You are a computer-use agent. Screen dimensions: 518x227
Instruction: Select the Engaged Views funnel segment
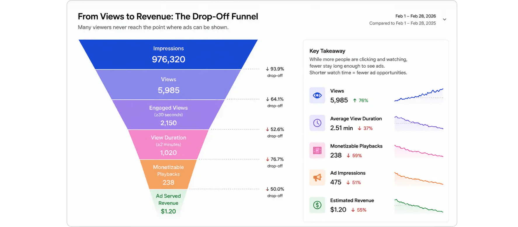click(x=168, y=115)
